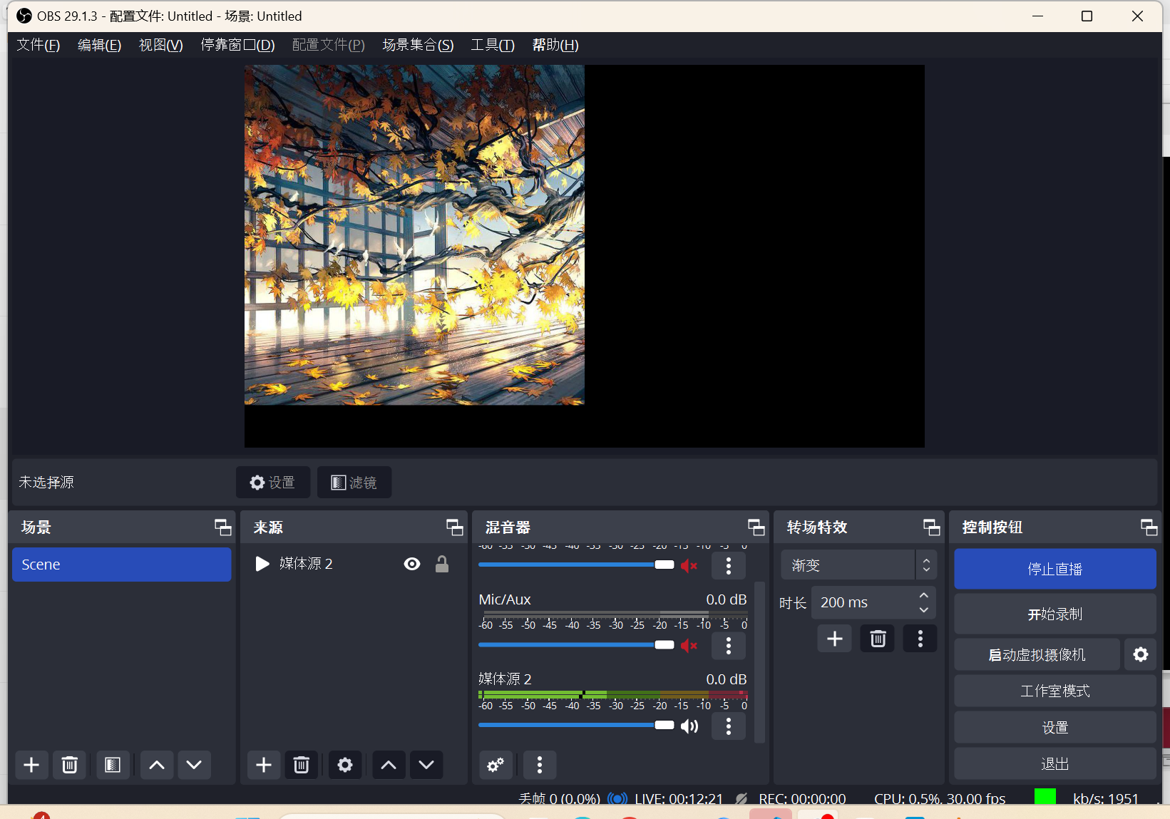The height and width of the screenshot is (819, 1170).
Task: Toggle lock on 媒体源 2 source
Action: click(x=442, y=564)
